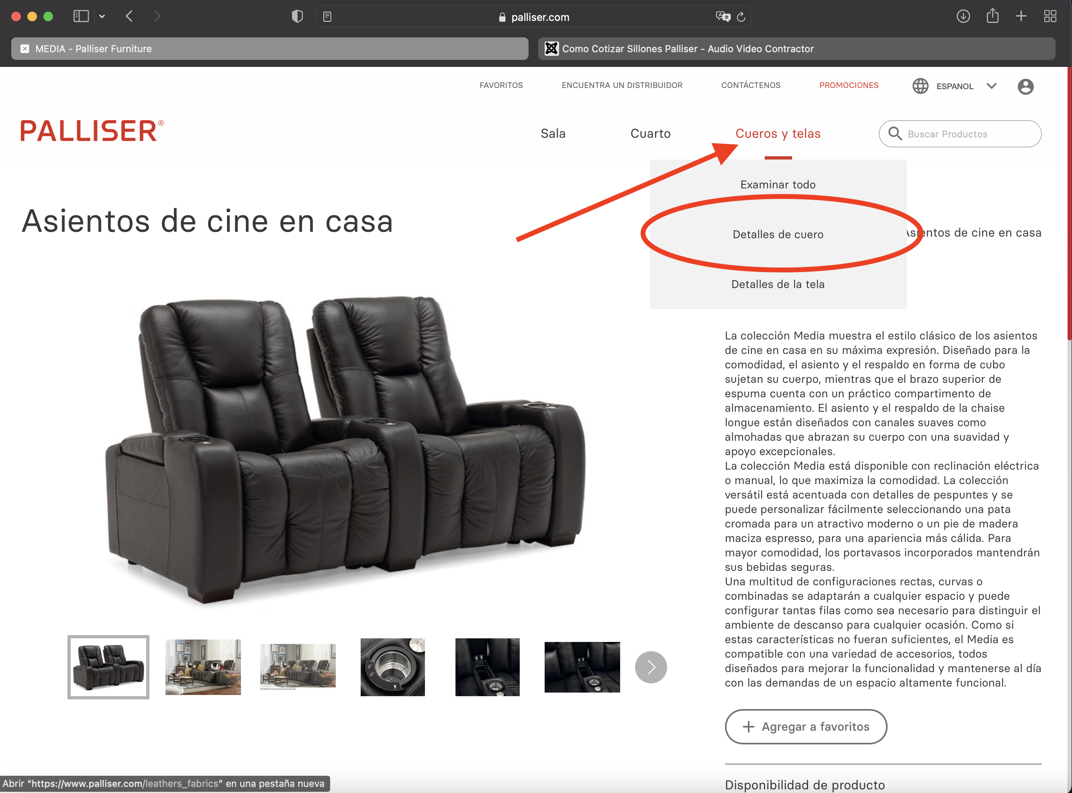Select the cup holder close-up thumbnail
This screenshot has height=793, width=1072.
coord(392,667)
